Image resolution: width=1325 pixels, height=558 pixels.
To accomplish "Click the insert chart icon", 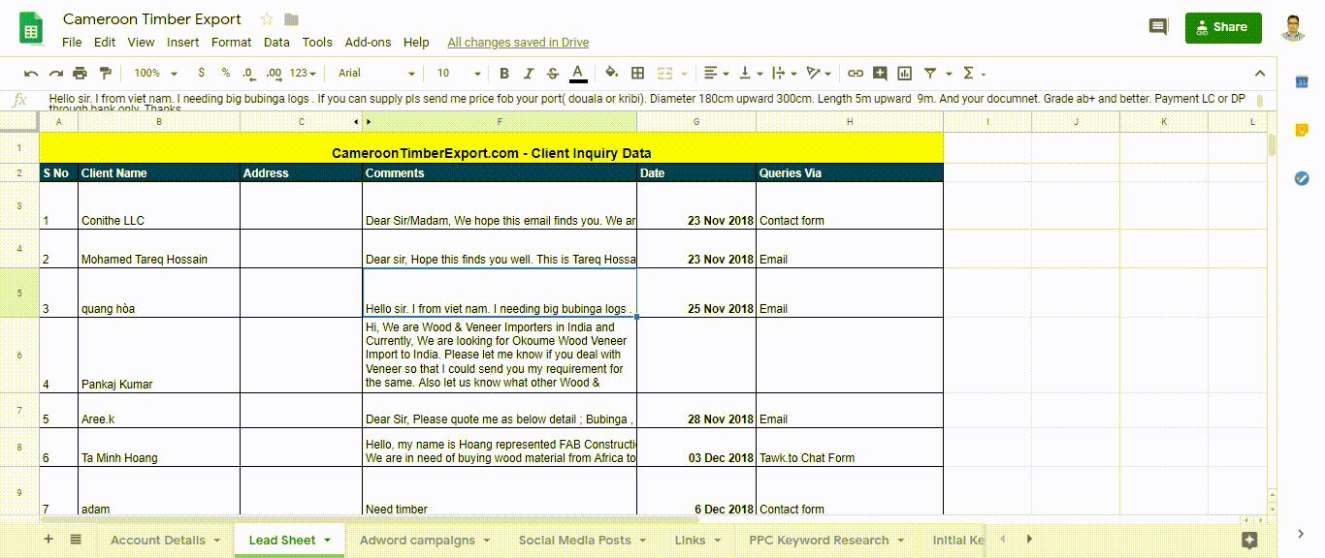I will (x=905, y=73).
